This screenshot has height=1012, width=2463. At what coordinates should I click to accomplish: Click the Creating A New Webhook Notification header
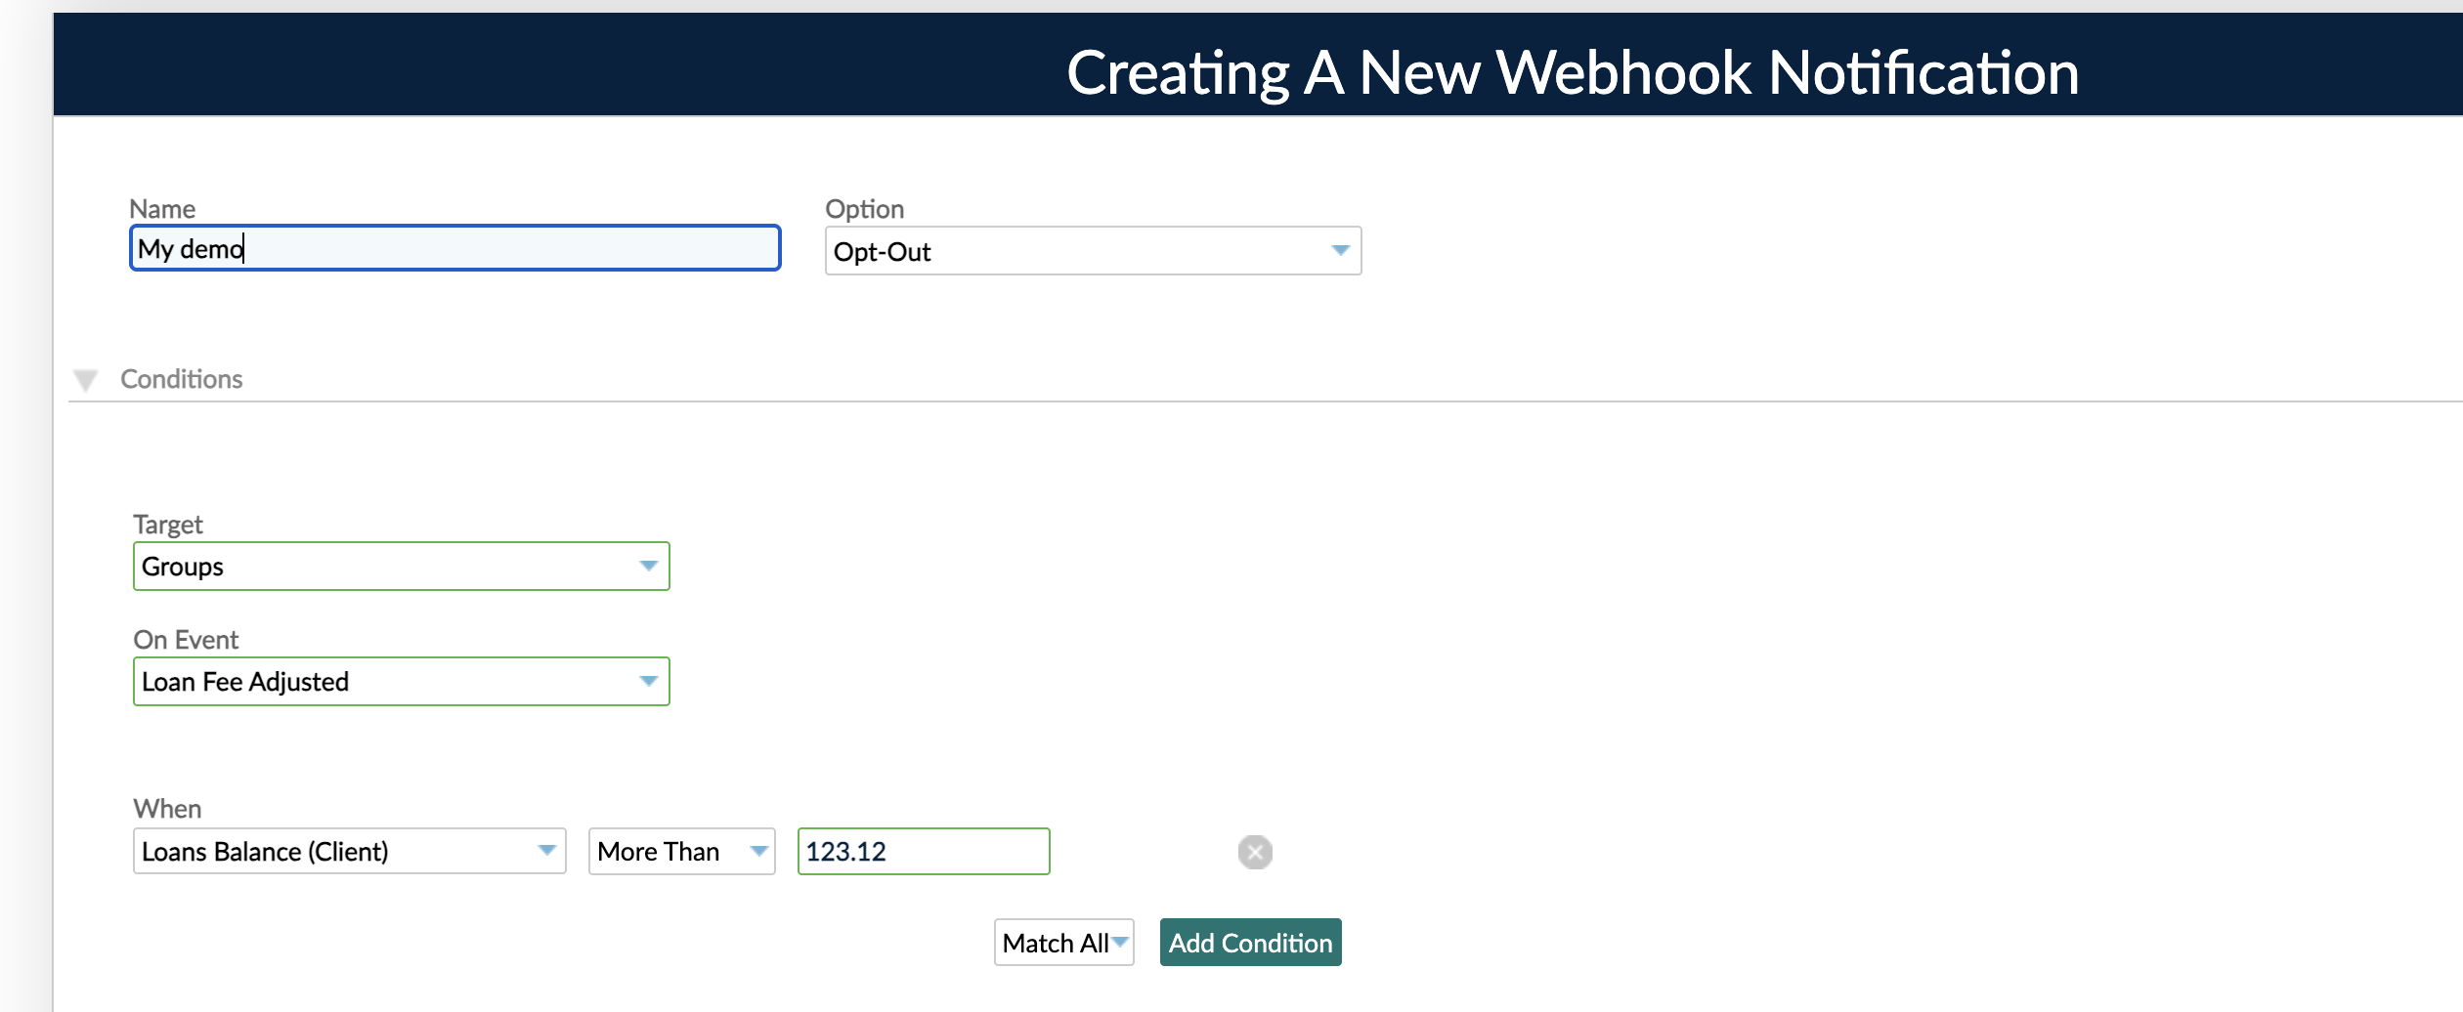click(1574, 71)
